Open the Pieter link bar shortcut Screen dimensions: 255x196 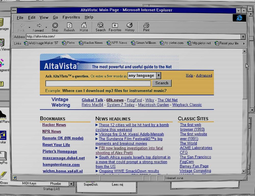click(68, 43)
